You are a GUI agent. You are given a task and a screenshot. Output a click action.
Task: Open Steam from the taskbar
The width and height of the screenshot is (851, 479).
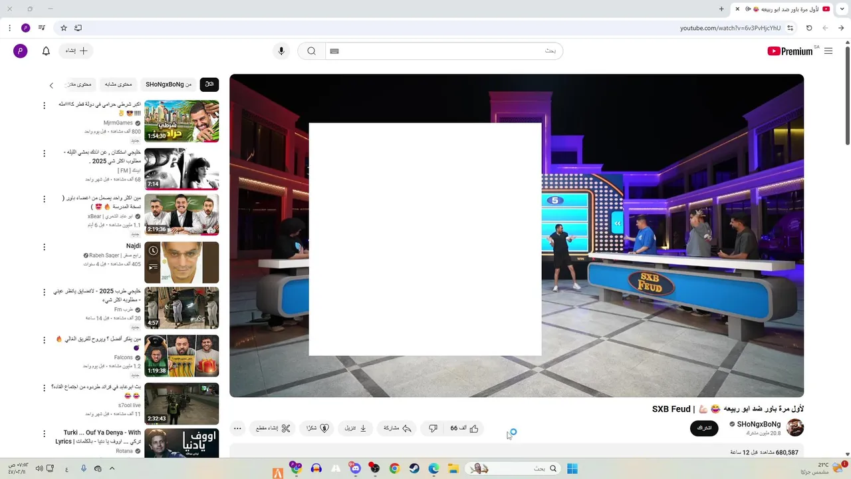[x=414, y=468]
